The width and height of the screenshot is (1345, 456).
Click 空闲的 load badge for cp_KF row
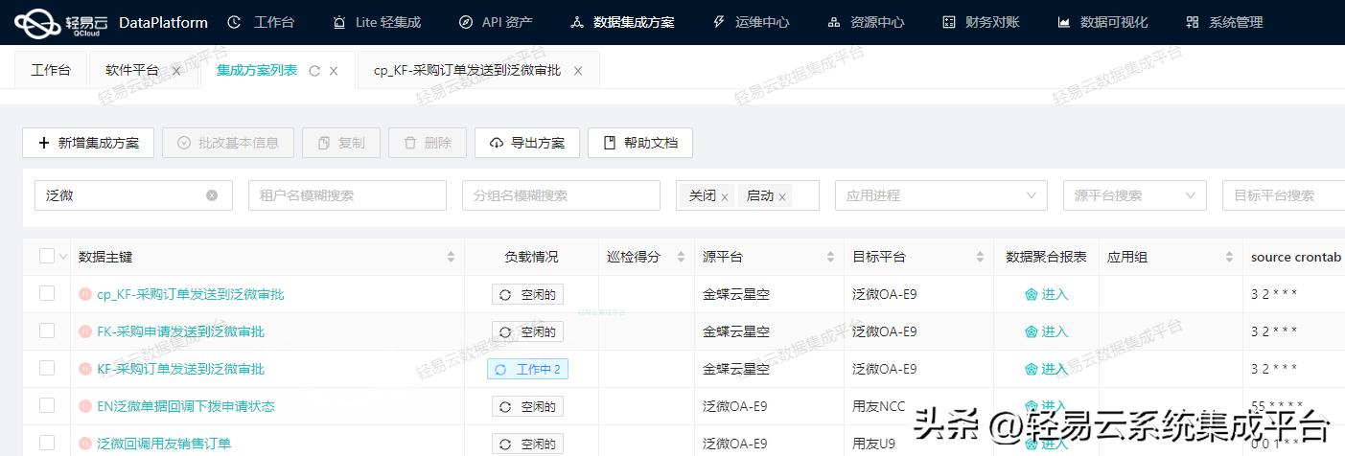(527, 294)
